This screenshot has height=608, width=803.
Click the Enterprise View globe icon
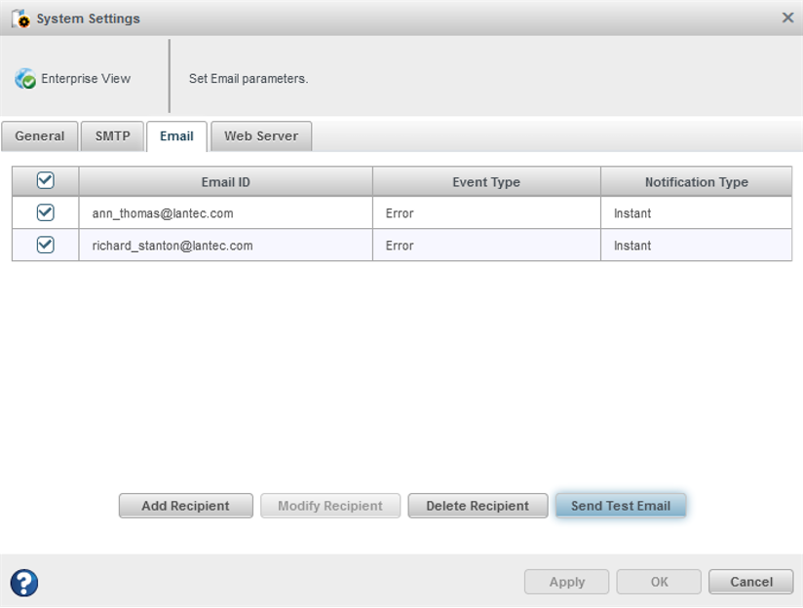click(25, 79)
